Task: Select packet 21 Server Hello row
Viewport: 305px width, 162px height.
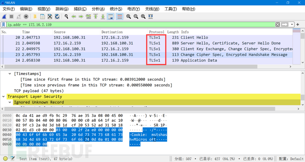Action: tap(146, 43)
